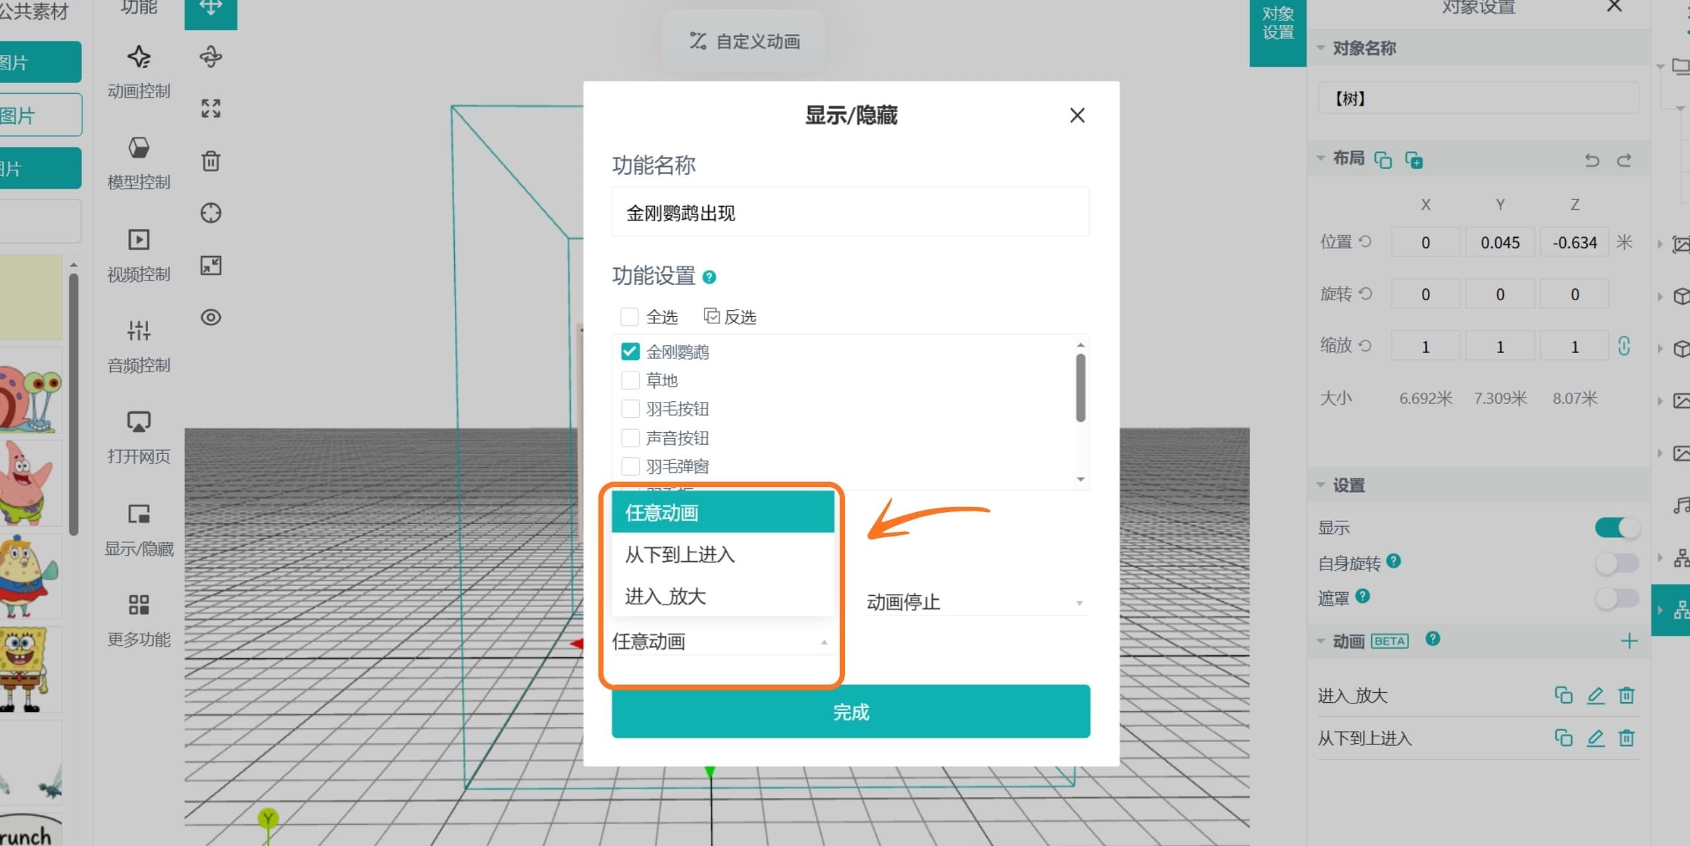Select the scale expand-arrows tool
Image resolution: width=1690 pixels, height=846 pixels.
[x=211, y=108]
